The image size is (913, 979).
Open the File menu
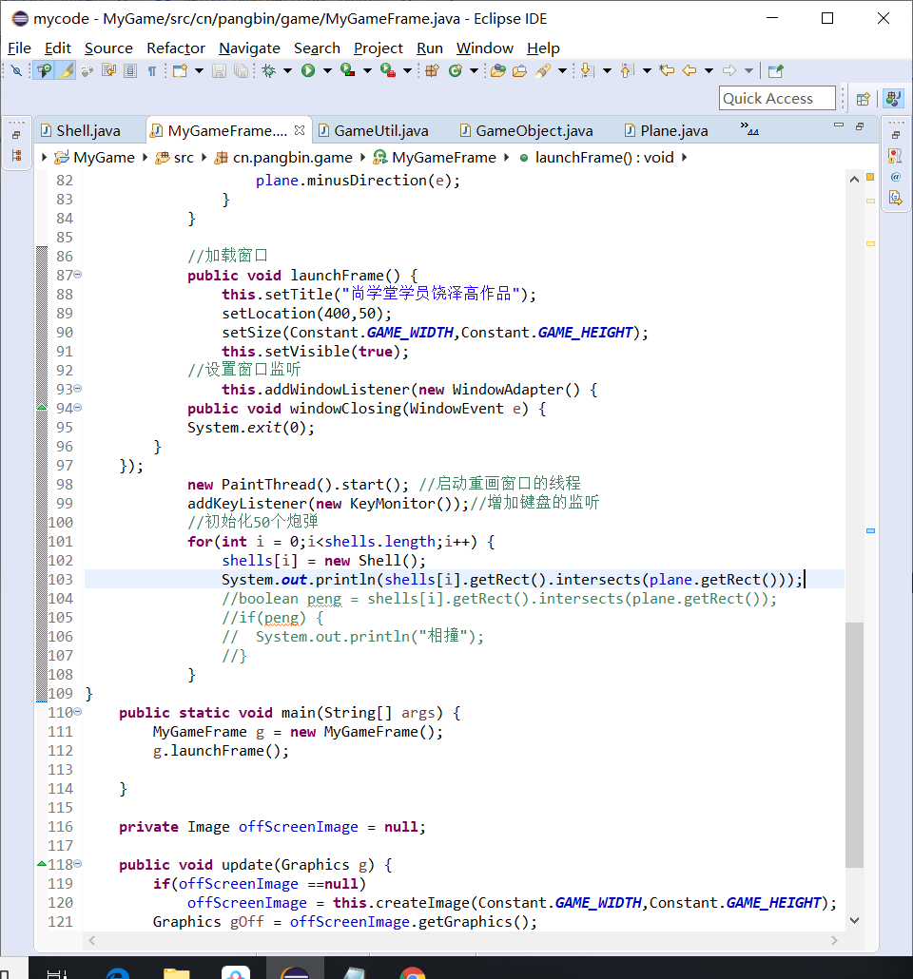(x=19, y=48)
